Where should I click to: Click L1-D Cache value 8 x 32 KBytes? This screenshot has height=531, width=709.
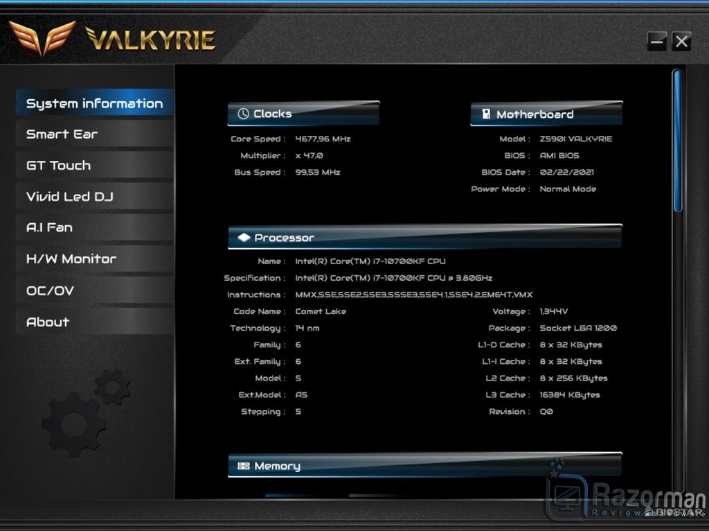(x=571, y=345)
